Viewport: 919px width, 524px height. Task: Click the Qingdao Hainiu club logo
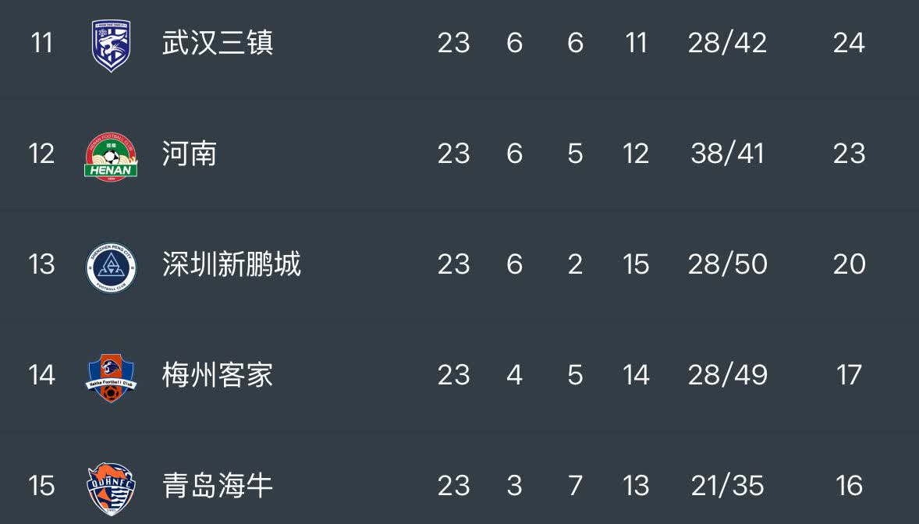[x=111, y=487]
